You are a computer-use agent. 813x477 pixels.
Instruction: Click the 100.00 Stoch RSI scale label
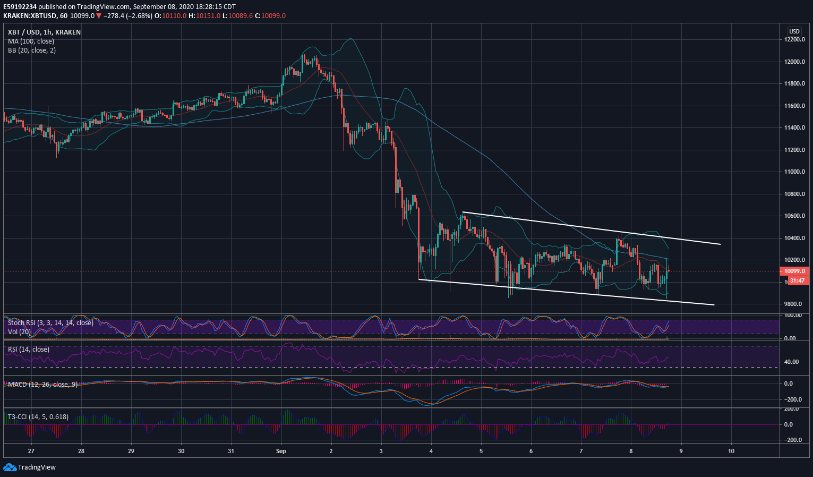793,316
